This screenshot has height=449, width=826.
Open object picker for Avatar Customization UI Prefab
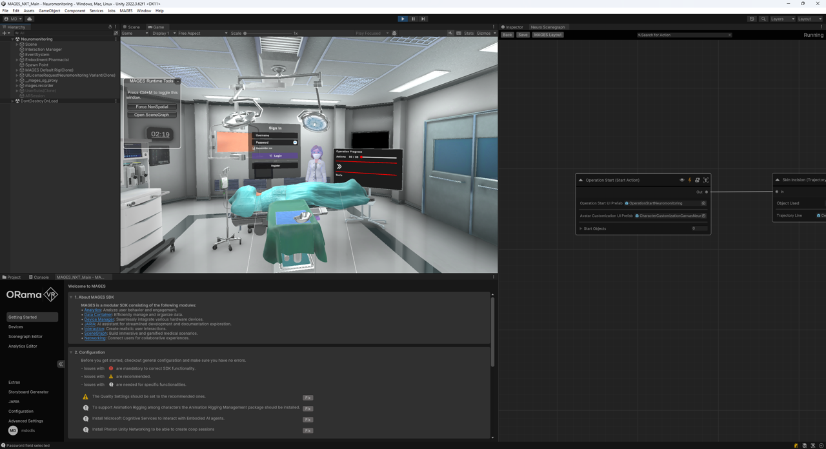point(703,215)
